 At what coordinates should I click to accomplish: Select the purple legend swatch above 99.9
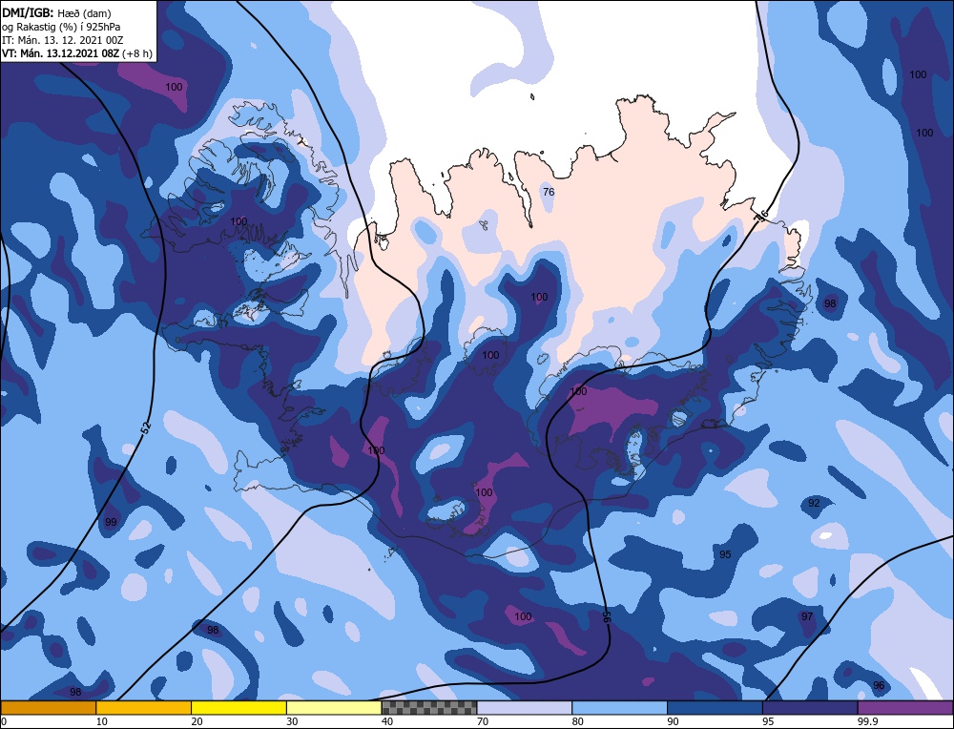(905, 707)
